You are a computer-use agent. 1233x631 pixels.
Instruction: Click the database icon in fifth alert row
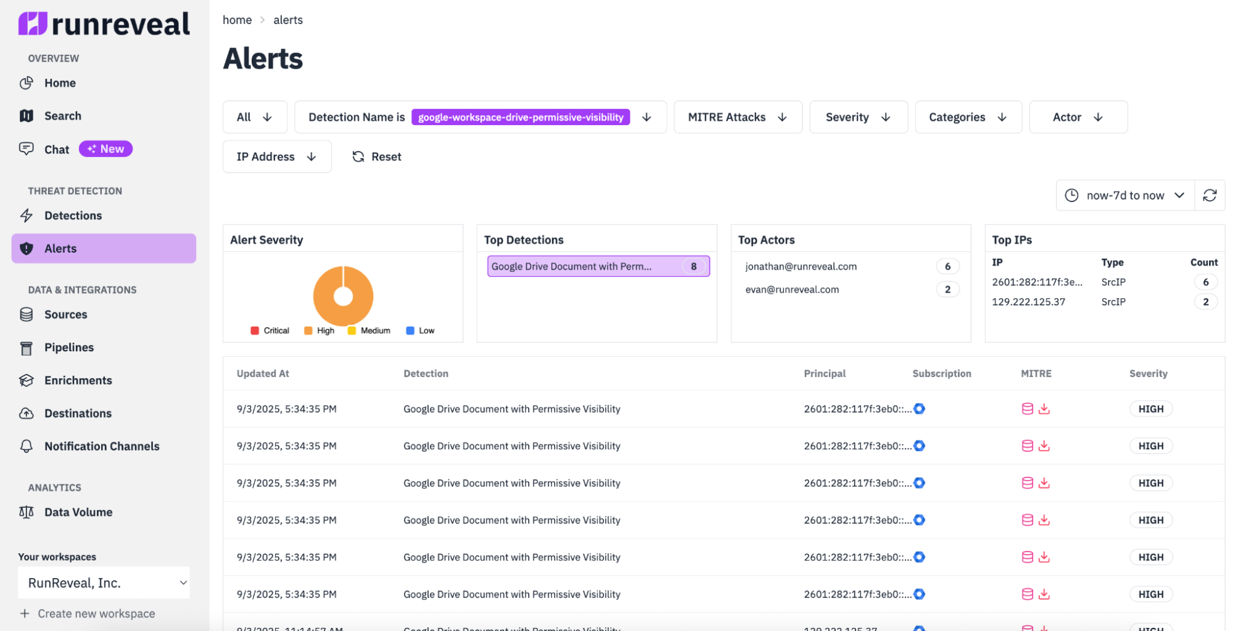tap(1027, 557)
